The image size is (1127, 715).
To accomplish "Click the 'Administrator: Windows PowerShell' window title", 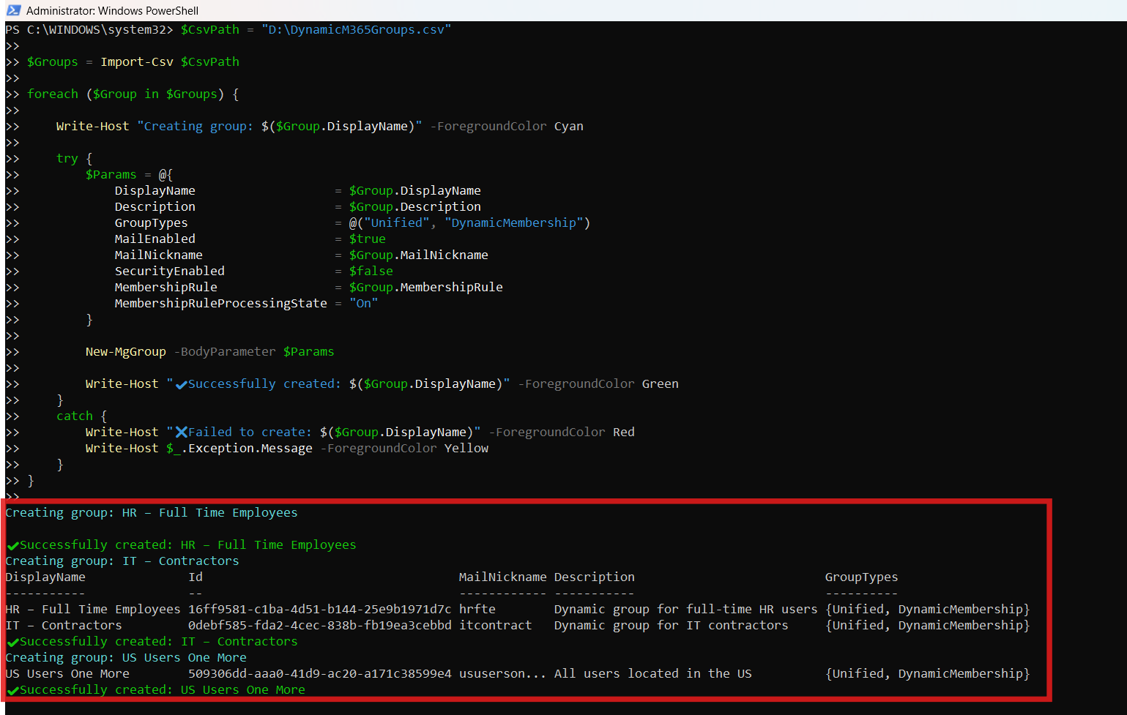I will (x=112, y=10).
